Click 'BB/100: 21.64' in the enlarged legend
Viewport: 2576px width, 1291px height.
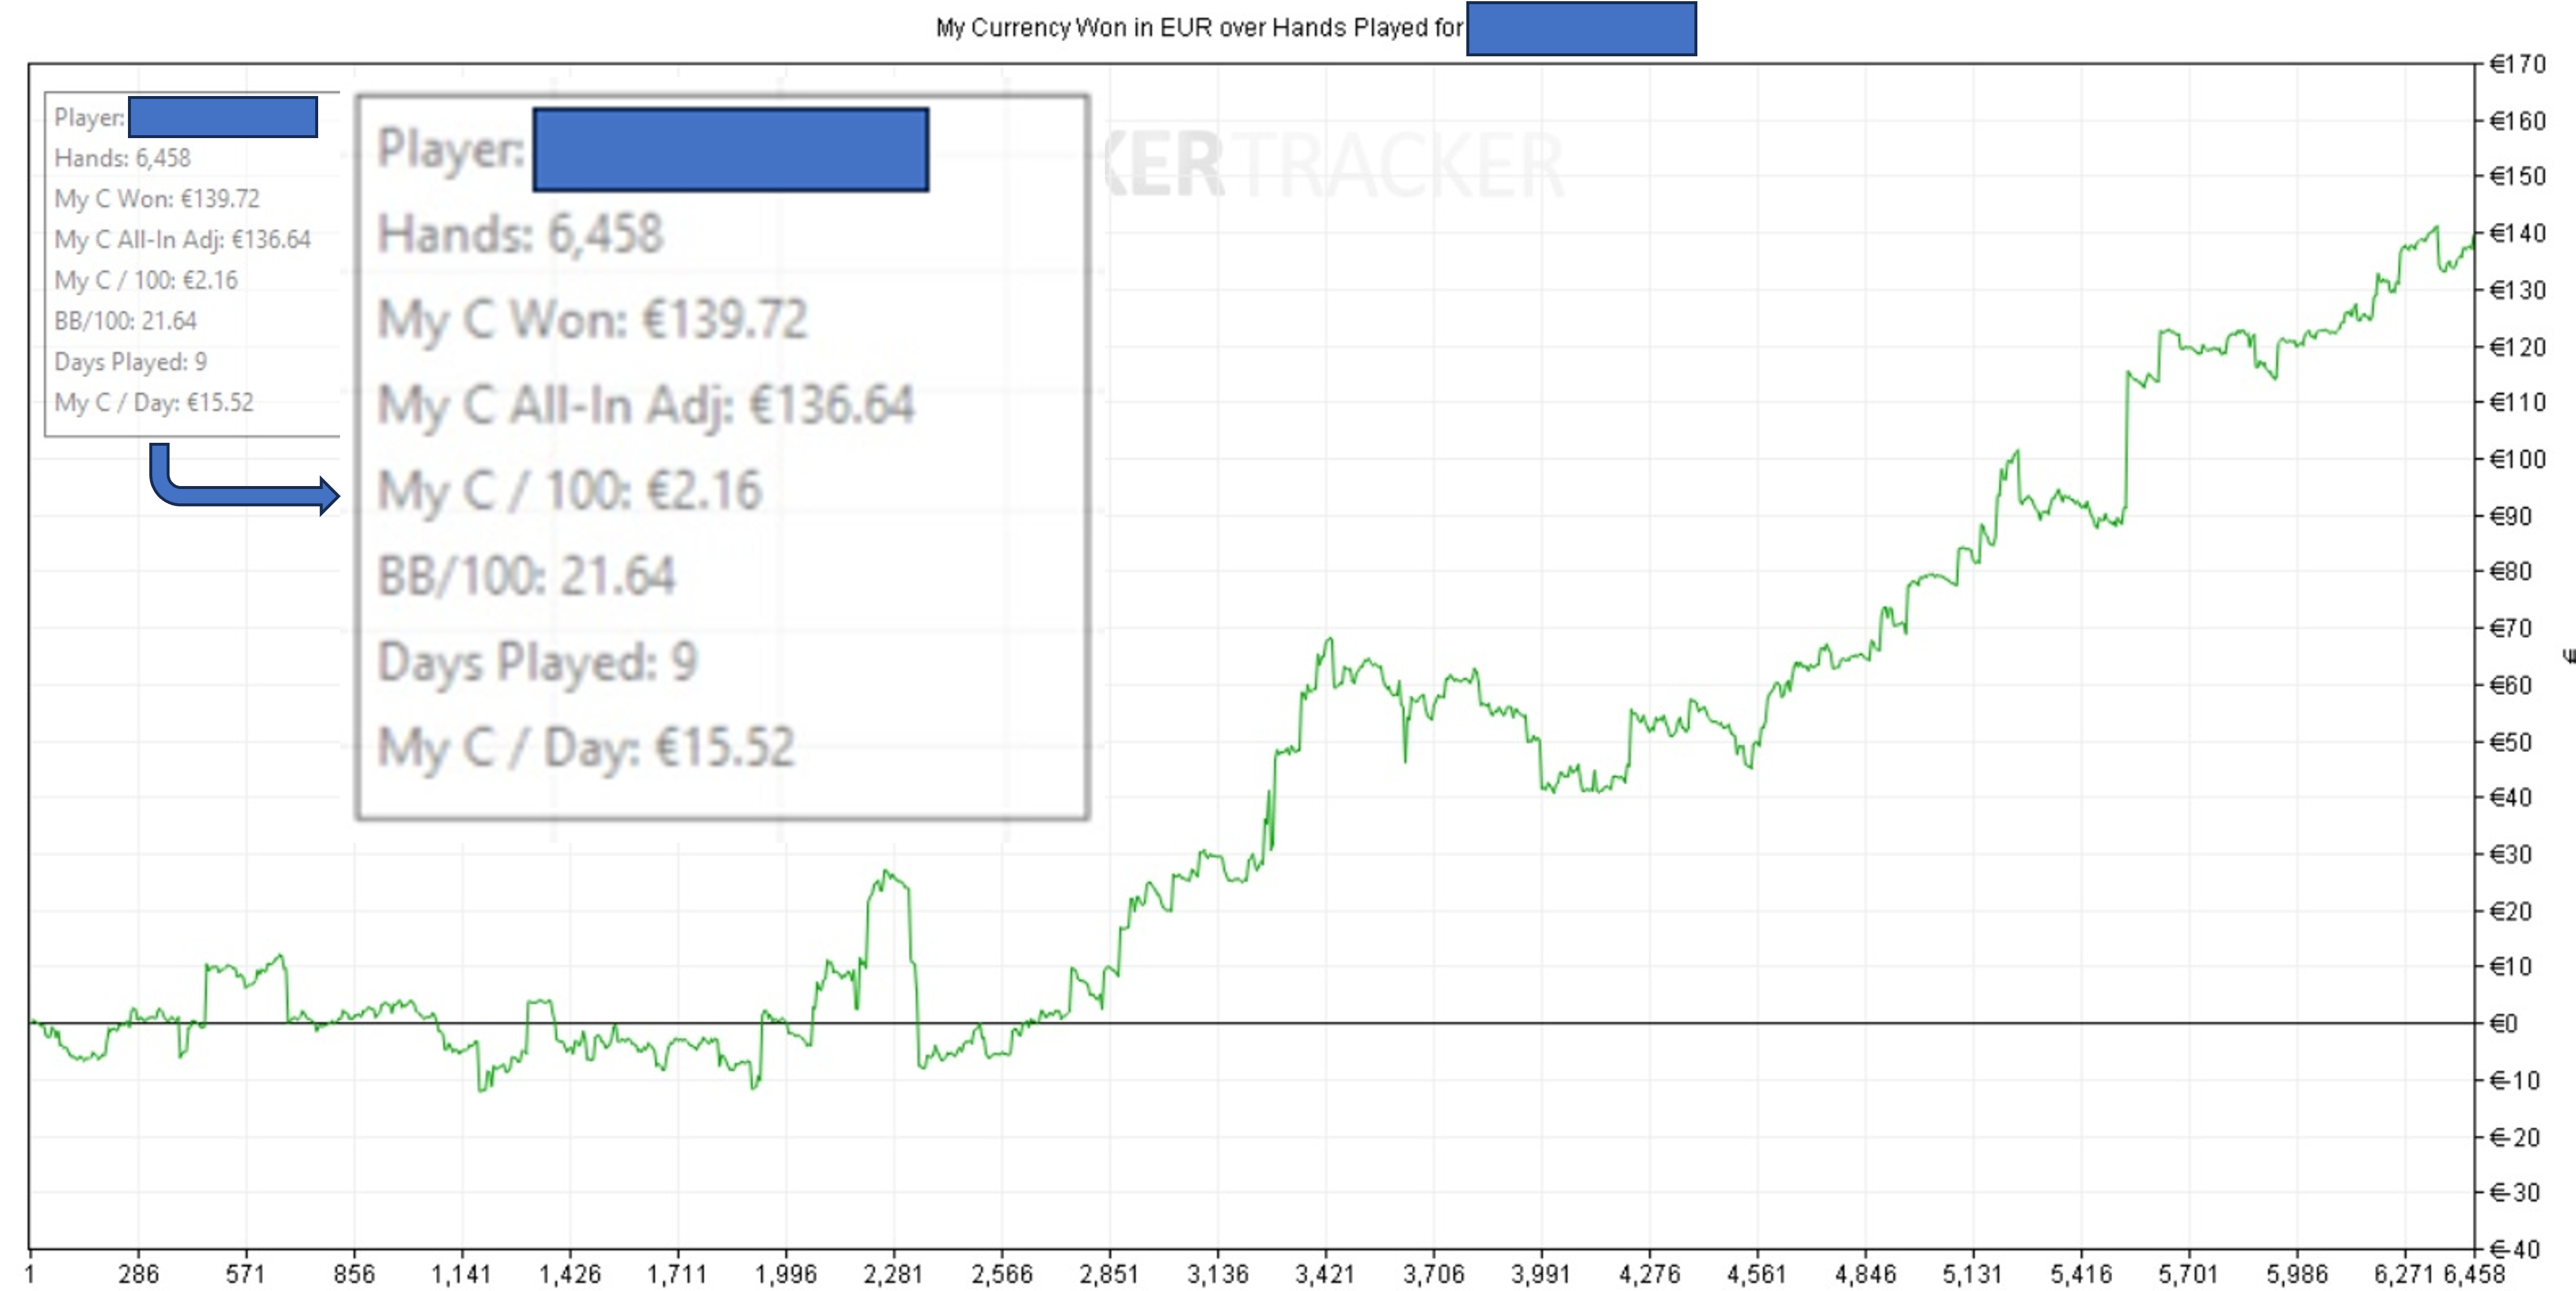(526, 577)
